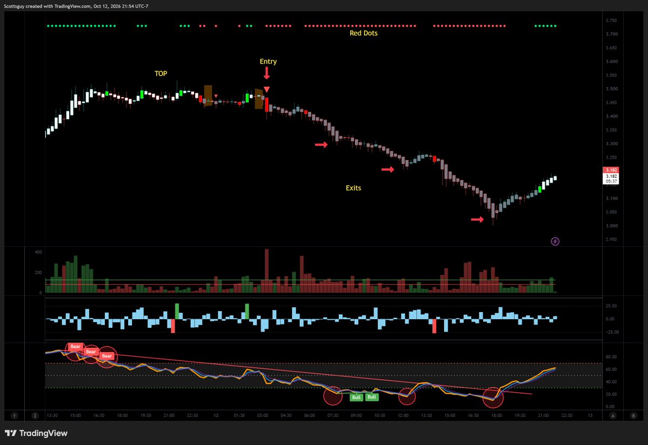Select the yellow TOP annotation

point(161,73)
